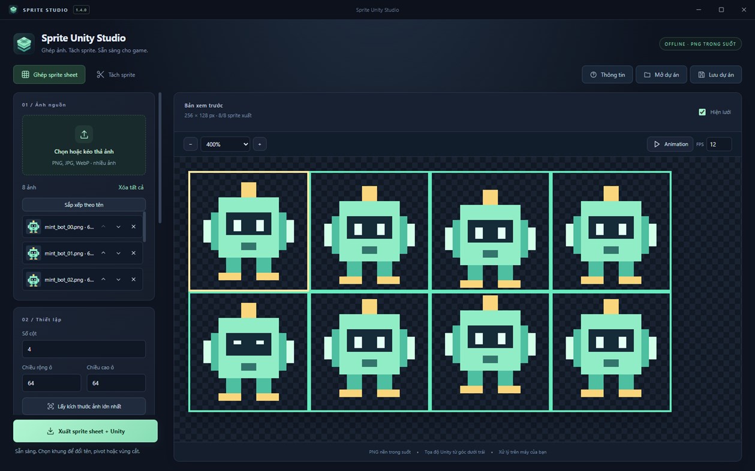755x471 pixels.
Task: Switch to Tách sprite tab
Action: [x=116, y=75]
